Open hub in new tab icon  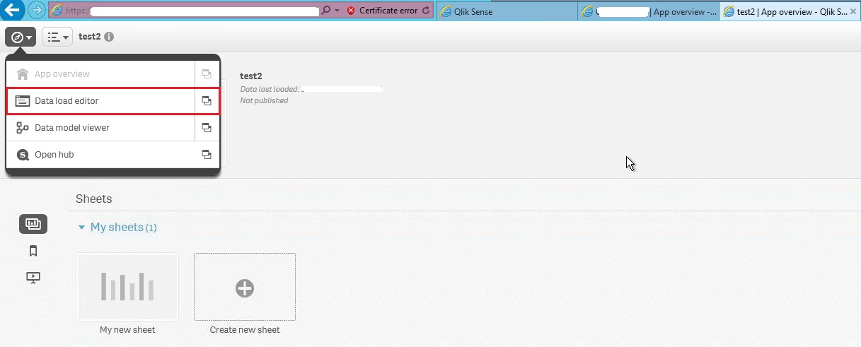(207, 155)
